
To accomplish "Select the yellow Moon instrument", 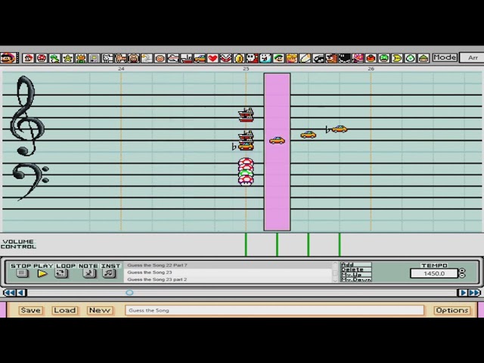I will [397, 58].
